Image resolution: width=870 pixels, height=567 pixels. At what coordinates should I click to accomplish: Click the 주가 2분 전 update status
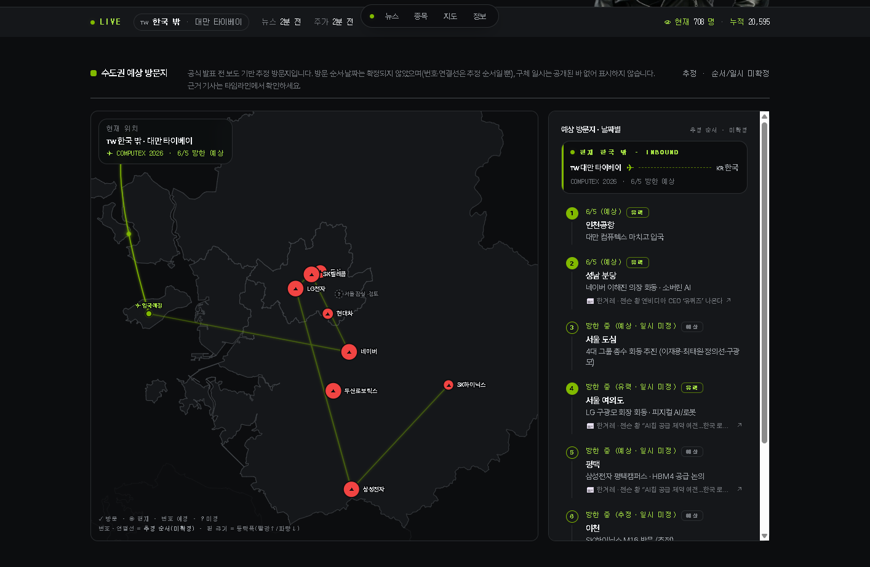(333, 22)
